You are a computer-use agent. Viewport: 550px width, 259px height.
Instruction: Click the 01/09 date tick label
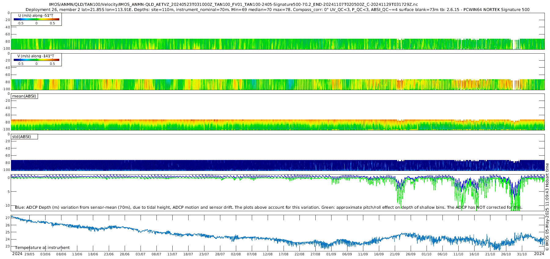[x=331, y=254]
